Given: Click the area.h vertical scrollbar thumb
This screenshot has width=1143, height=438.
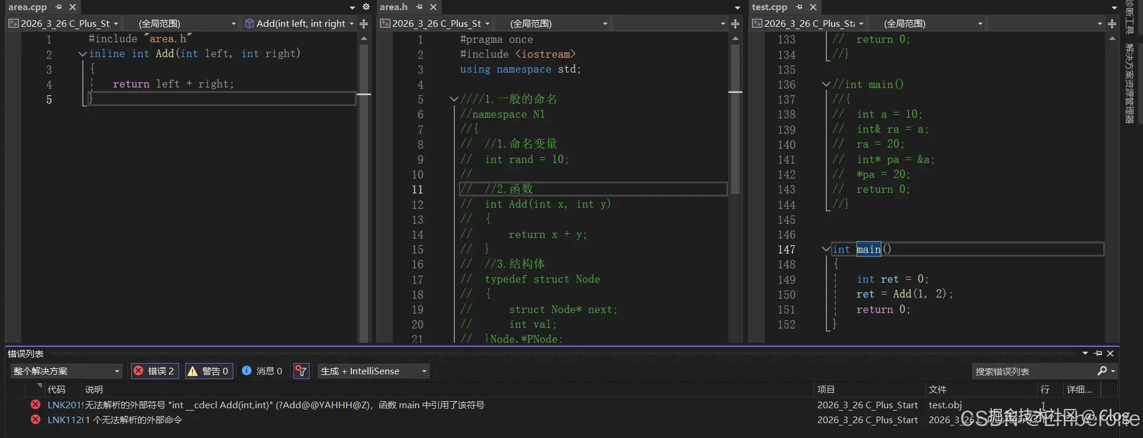Looking at the screenshot, I should [735, 119].
